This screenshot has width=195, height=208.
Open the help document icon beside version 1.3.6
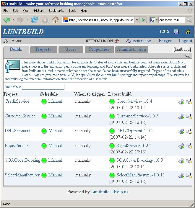tap(176, 32)
